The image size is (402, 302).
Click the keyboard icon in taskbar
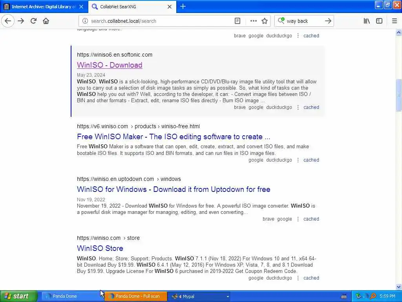[x=344, y=296]
